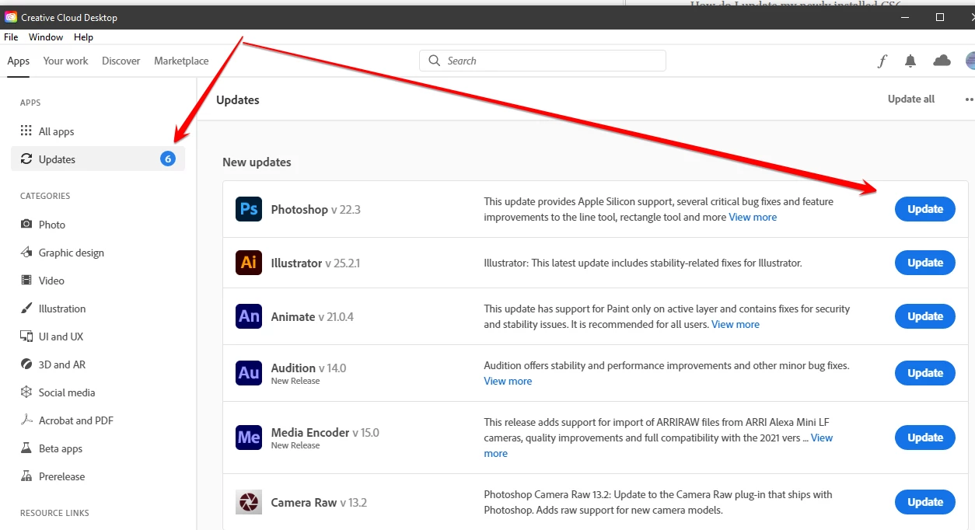Update Media Encoder v 15.0
This screenshot has height=530, width=975.
point(925,438)
